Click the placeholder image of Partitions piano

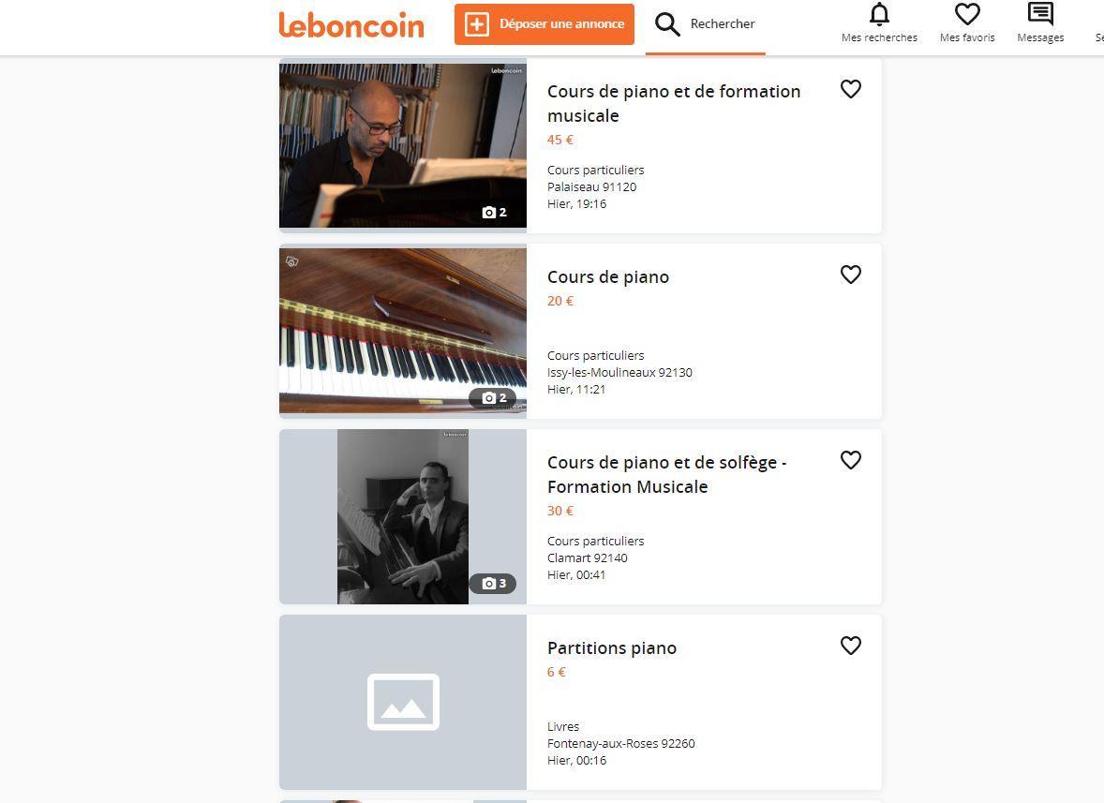coord(403,702)
